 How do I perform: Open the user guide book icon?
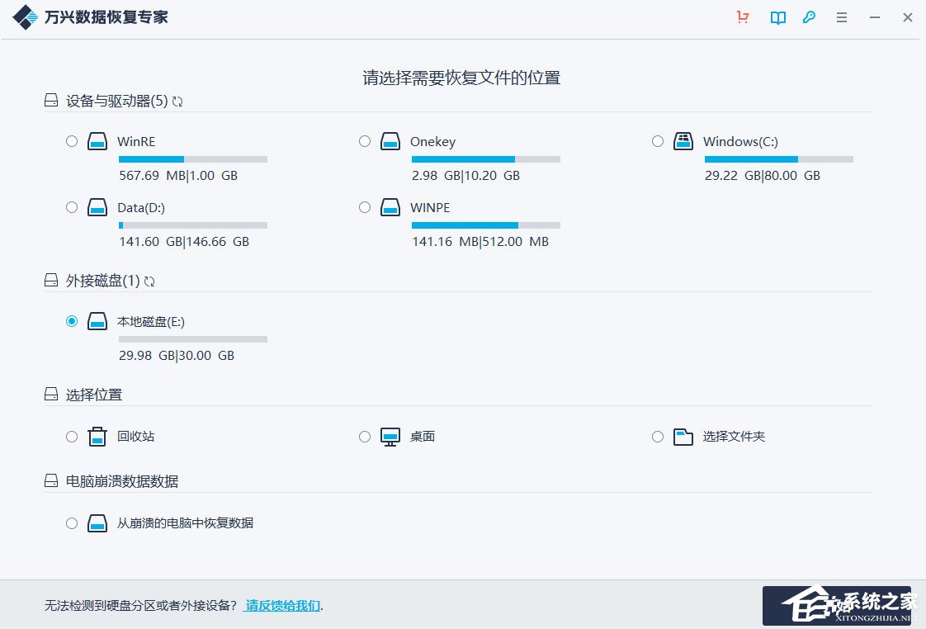coord(777,17)
